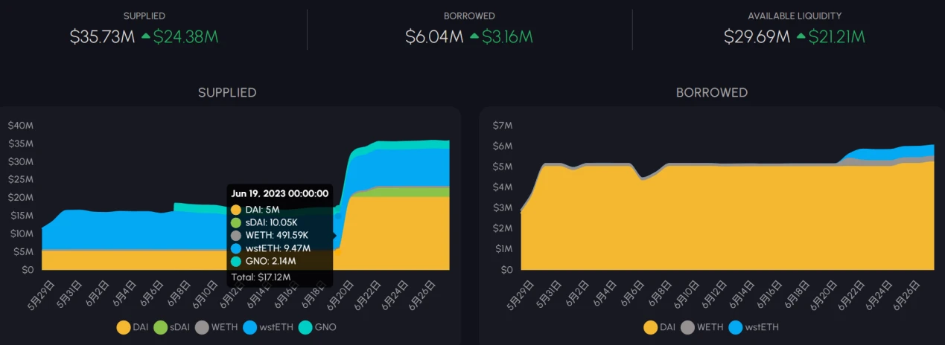Toggle DAI series label in Borrowed legend
The image size is (945, 345).
(x=669, y=327)
